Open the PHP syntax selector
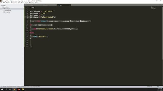Image resolution: width=163 pixels, height=91 pixels. coord(158,87)
